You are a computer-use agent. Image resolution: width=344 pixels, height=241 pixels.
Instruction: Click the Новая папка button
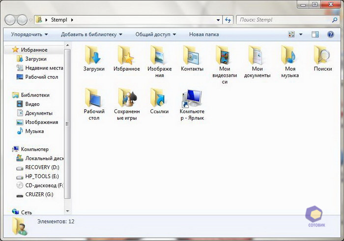tap(204, 34)
